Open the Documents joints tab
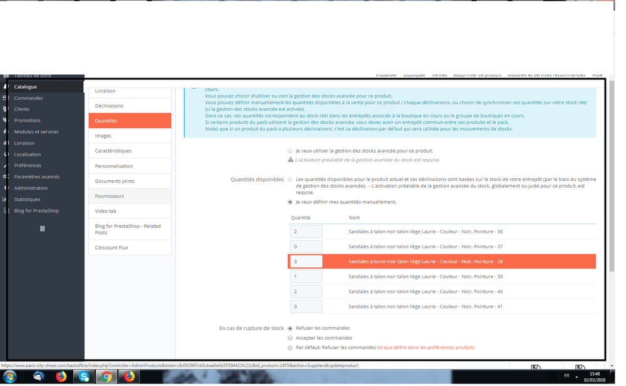 click(130, 181)
